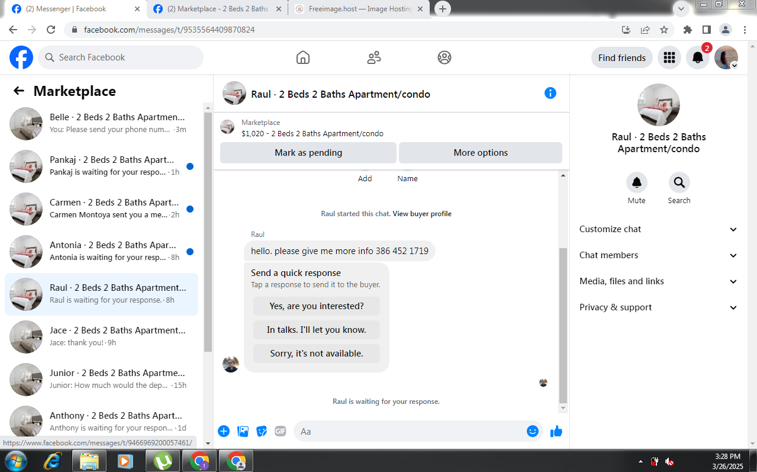
Task: Choose a sticker from the composer
Action: pyautogui.click(x=262, y=431)
